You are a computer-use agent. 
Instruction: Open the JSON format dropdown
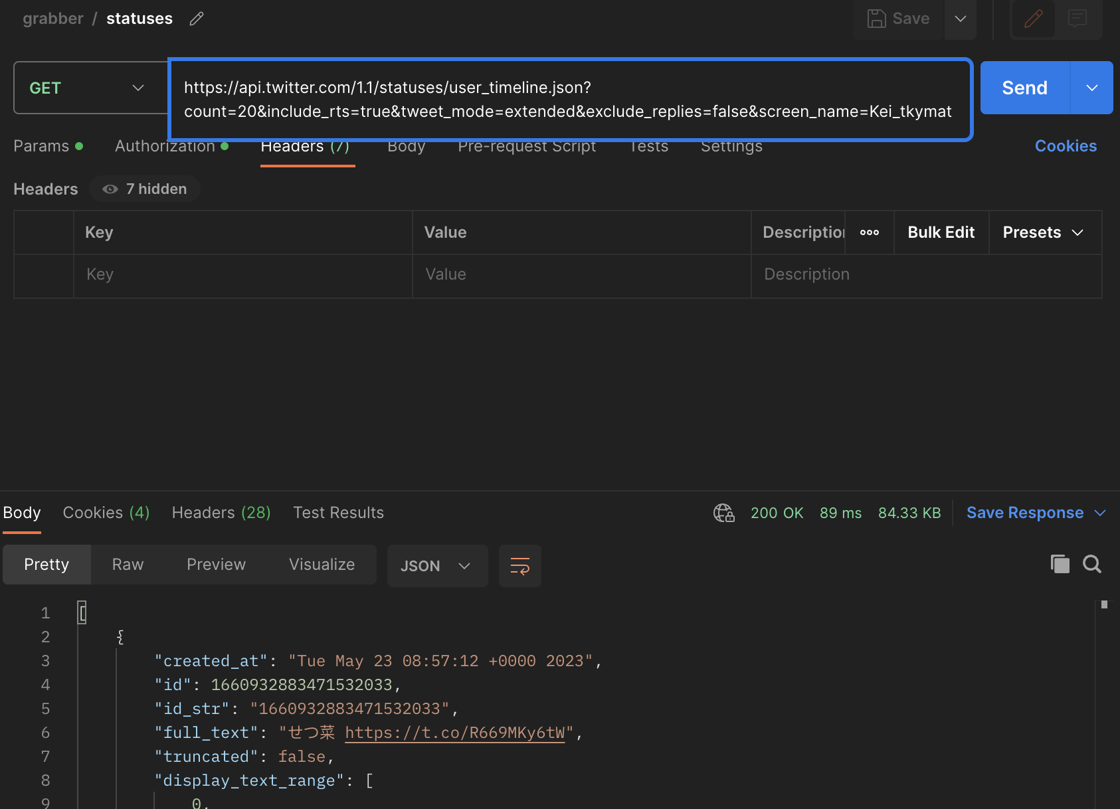coord(437,566)
